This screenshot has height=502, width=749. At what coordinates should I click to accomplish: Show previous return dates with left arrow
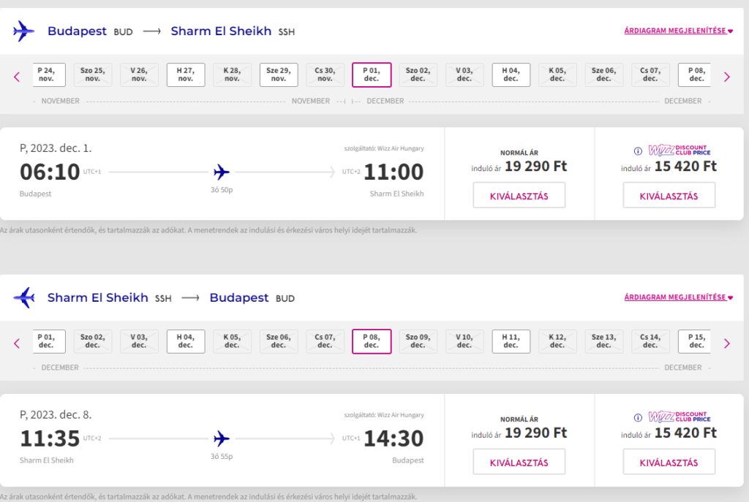[x=17, y=343]
